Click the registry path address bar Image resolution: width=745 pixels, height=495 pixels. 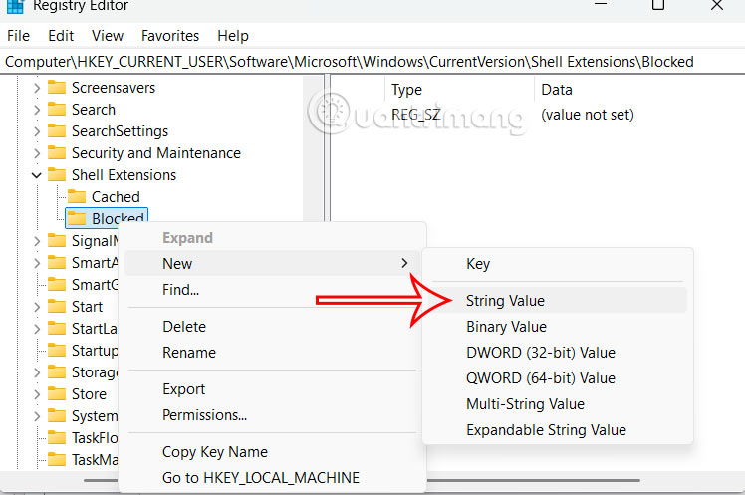click(372, 62)
